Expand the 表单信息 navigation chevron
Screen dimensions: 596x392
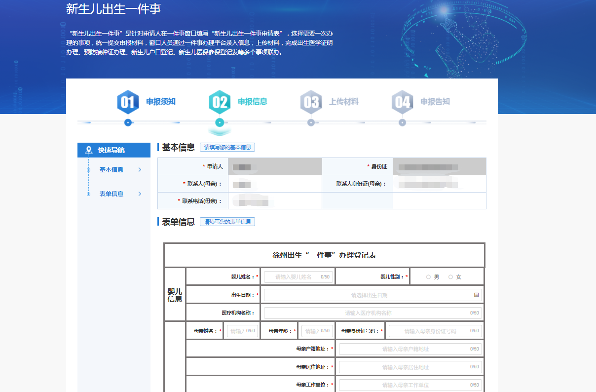click(140, 194)
